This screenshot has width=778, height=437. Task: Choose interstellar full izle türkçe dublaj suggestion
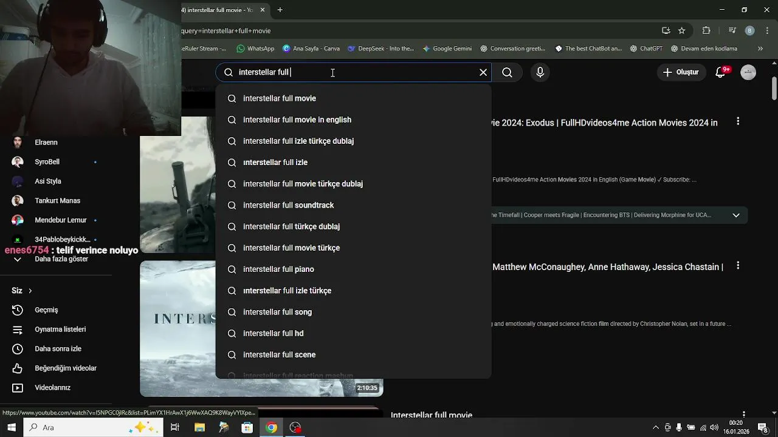[x=353, y=141]
